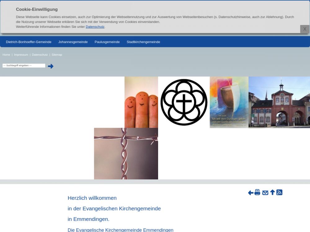Click the Home link

point(6,55)
